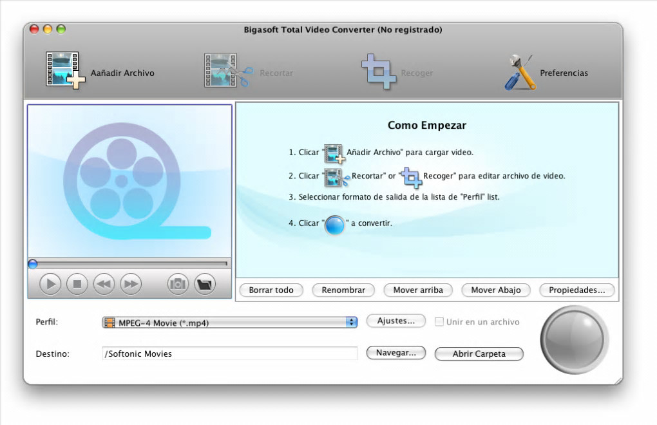The height and width of the screenshot is (425, 657).
Task: Click the MPEG-4 film icon in Perfil
Action: (x=110, y=323)
